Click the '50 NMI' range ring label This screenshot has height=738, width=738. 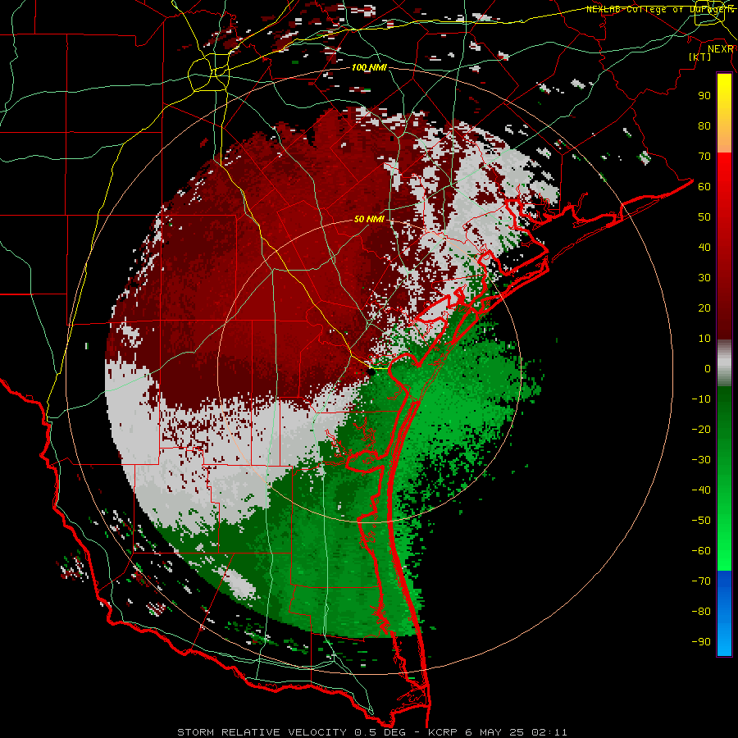[x=369, y=219]
